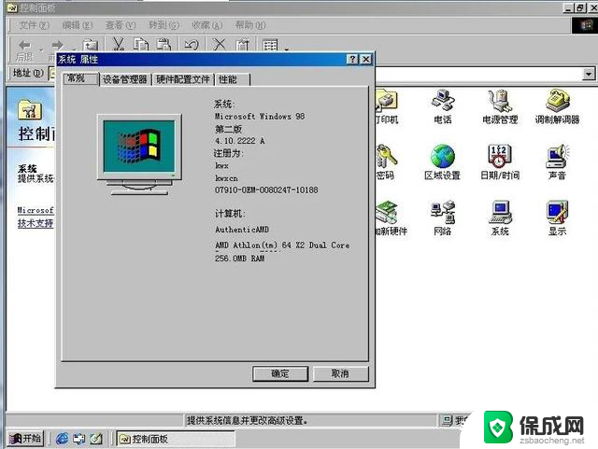Click the OK (确定) button
598x449 pixels.
pyautogui.click(x=280, y=373)
